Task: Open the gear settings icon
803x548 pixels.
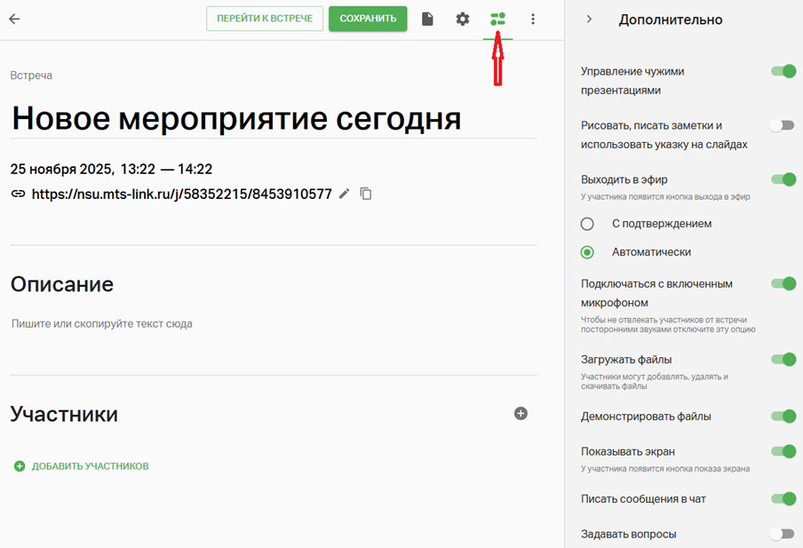Action: (463, 19)
